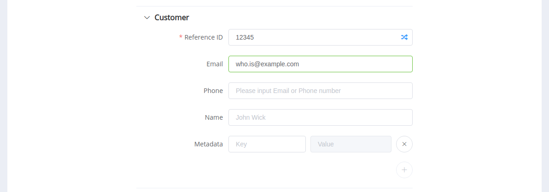
Task: Click the Metadata label
Action: (x=209, y=144)
